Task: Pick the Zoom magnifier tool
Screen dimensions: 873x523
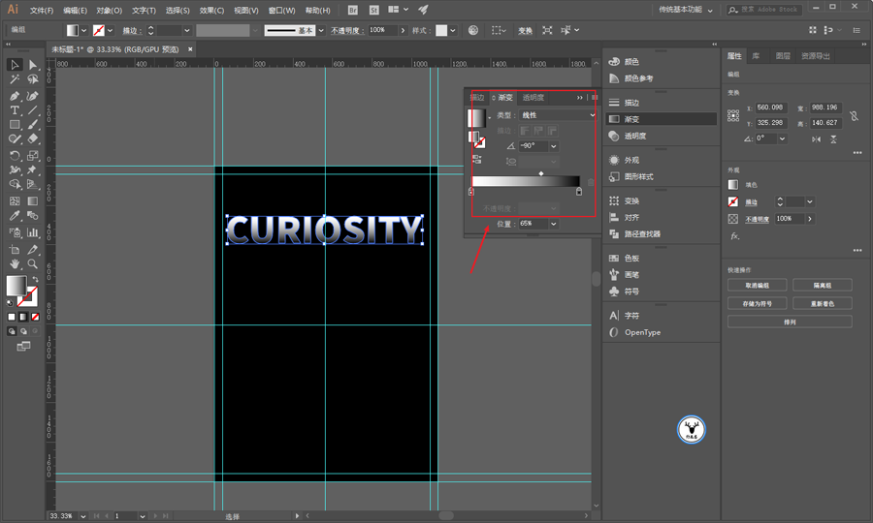Action: coord(33,263)
